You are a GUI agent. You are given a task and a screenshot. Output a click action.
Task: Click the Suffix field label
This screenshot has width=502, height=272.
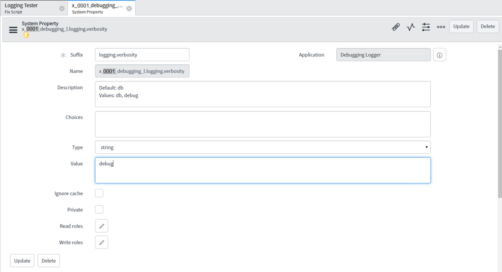[x=76, y=55]
